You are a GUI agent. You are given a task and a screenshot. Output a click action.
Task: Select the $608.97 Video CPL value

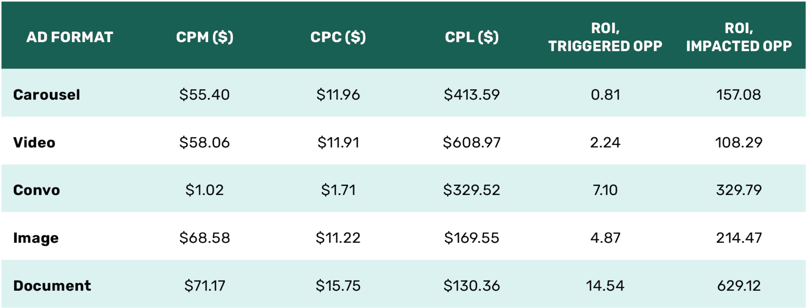click(x=472, y=142)
